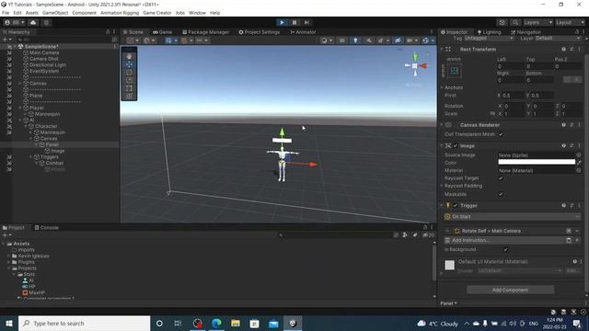Select the Move tool in Scene view
589x331 pixels.
[129, 64]
